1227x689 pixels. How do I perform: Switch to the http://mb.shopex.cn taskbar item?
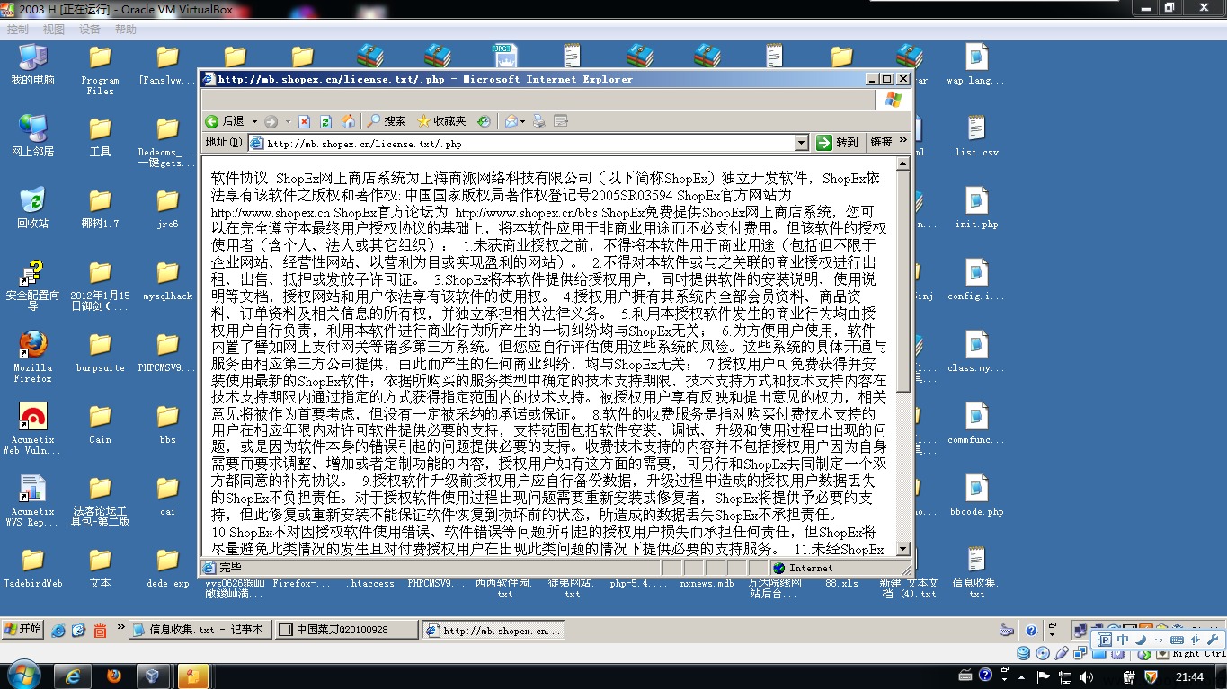coord(493,630)
